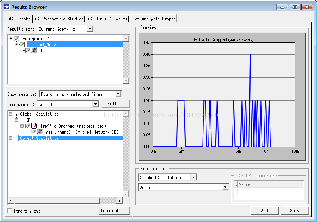Click the Global Statistics label
317x222 pixels.
(x=39, y=114)
